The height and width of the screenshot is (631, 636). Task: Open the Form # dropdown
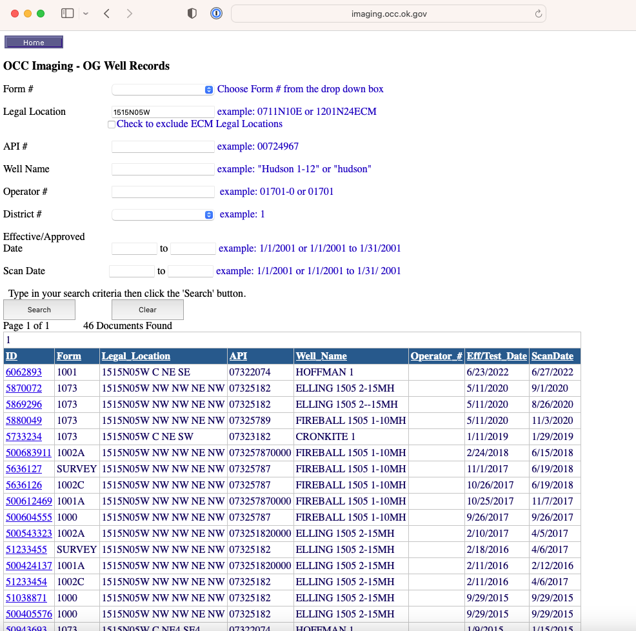coord(163,90)
